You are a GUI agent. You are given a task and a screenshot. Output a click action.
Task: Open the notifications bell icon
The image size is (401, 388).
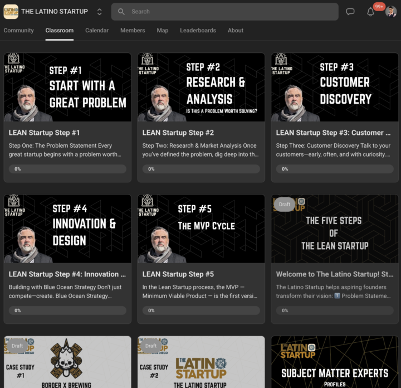(370, 12)
